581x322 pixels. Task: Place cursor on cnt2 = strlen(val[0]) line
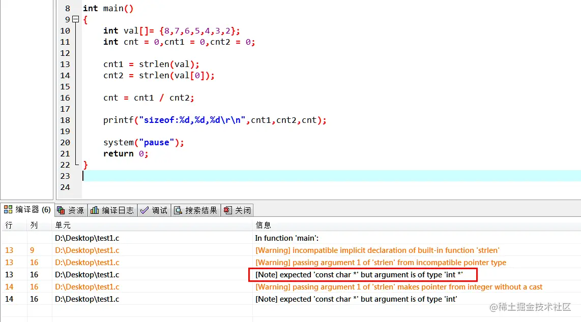click(159, 75)
